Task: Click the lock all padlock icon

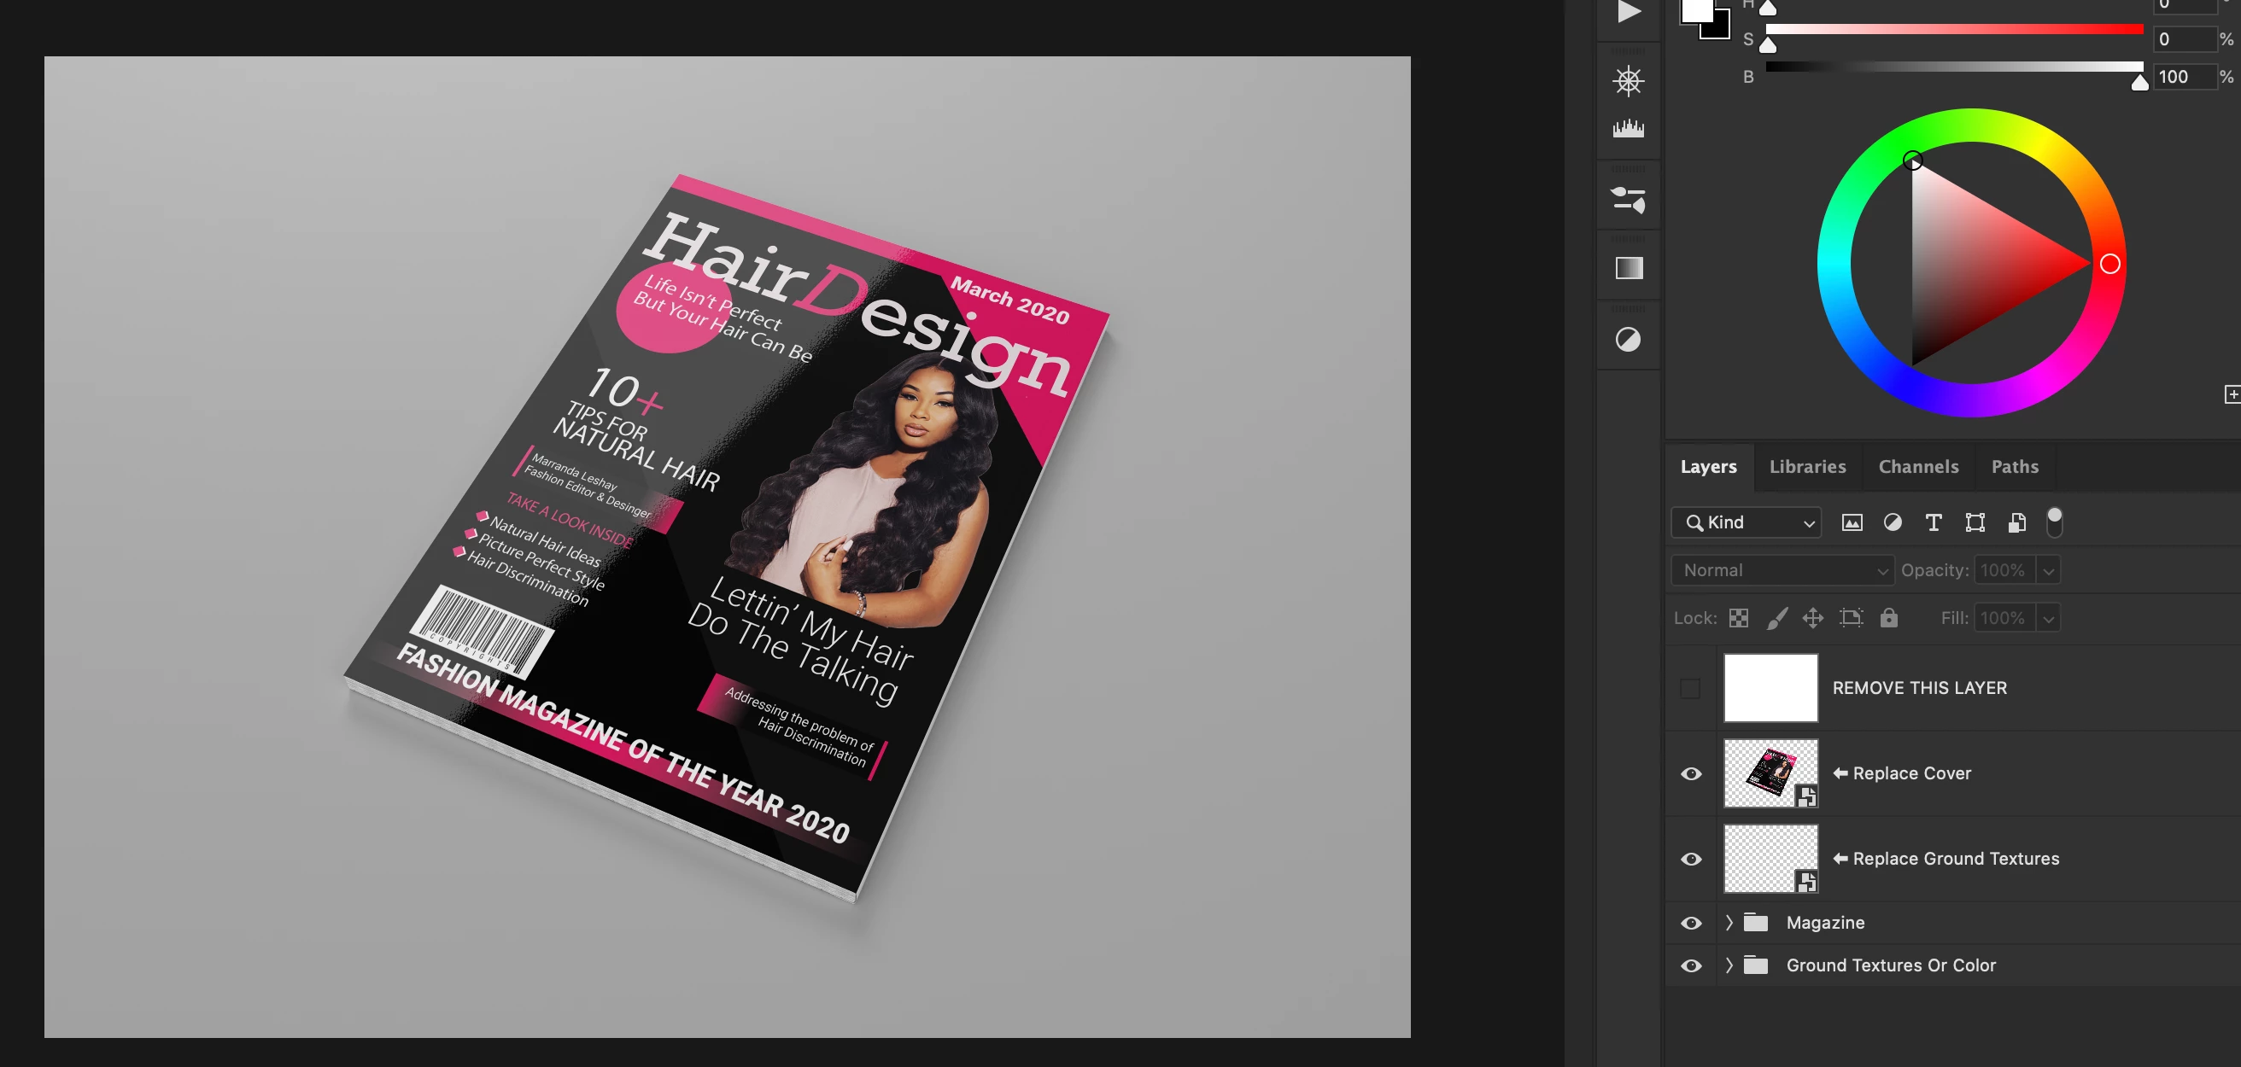Action: 1887,618
